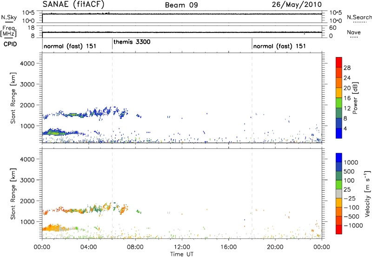Click the N.Sky legend label

pyautogui.click(x=9, y=17)
